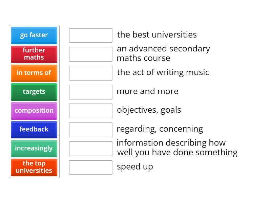Click the answer box beside 'the act of writing music'

90,72
